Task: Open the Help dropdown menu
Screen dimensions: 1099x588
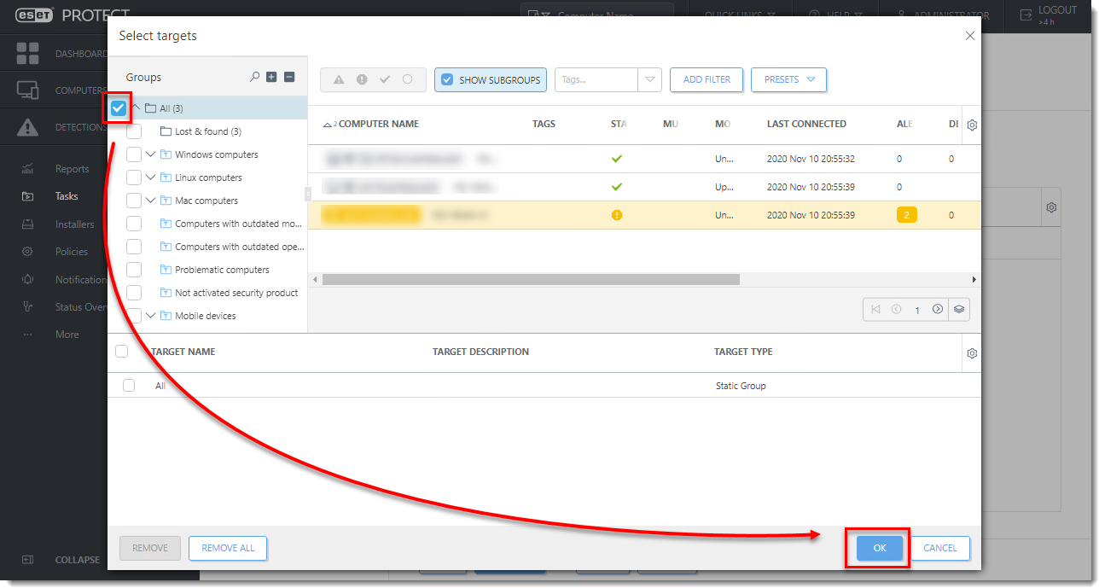Action: tap(835, 15)
